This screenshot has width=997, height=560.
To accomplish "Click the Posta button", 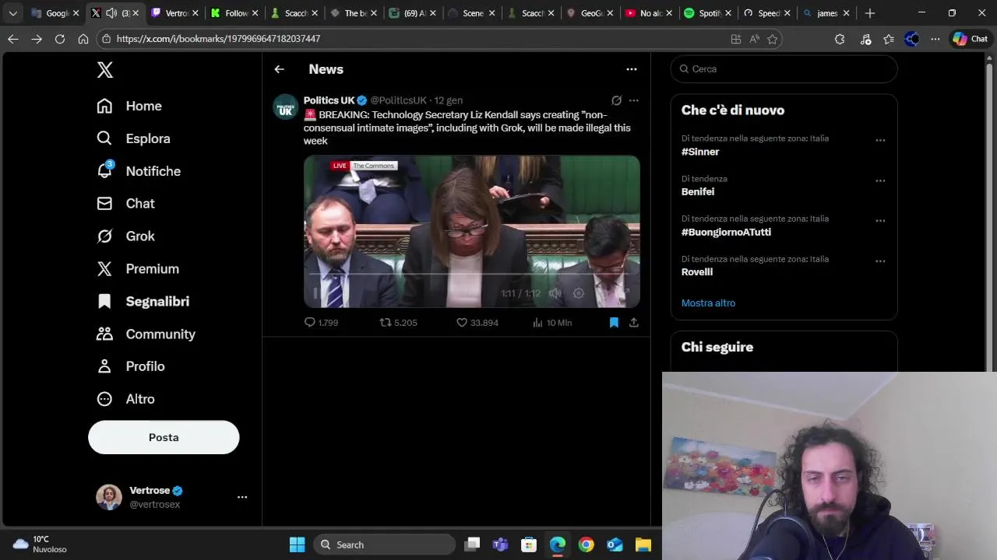I will coord(164,437).
